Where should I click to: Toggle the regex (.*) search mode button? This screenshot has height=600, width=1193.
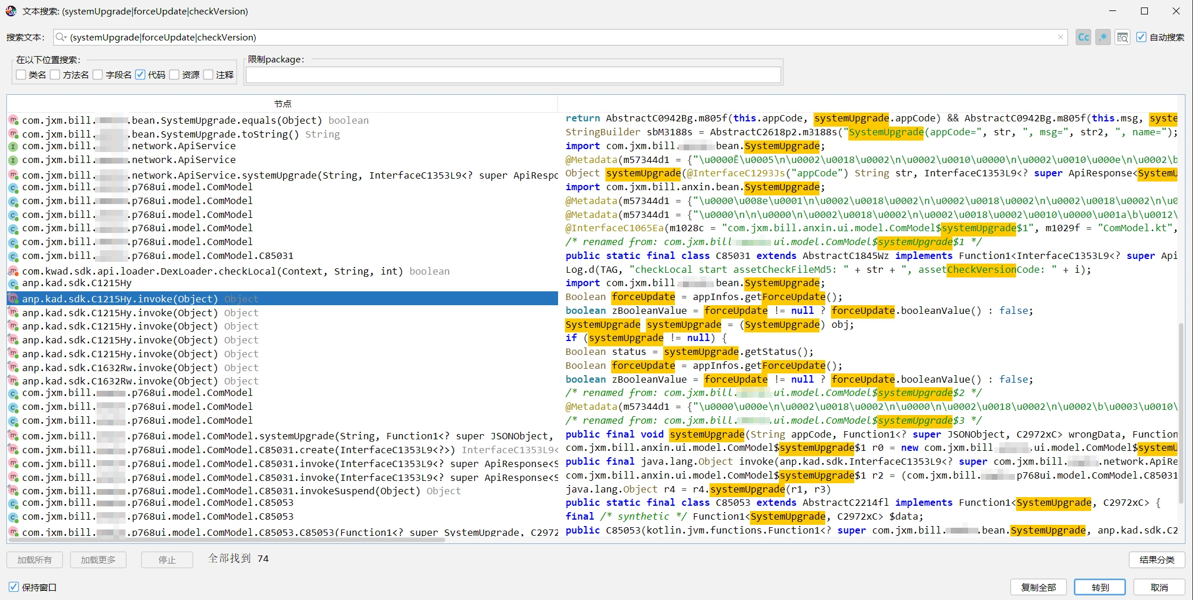click(1103, 38)
